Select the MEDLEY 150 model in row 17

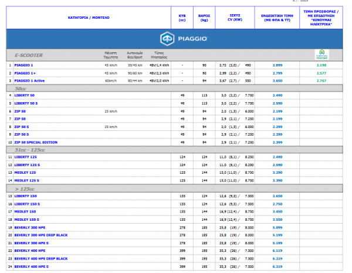click(25, 212)
